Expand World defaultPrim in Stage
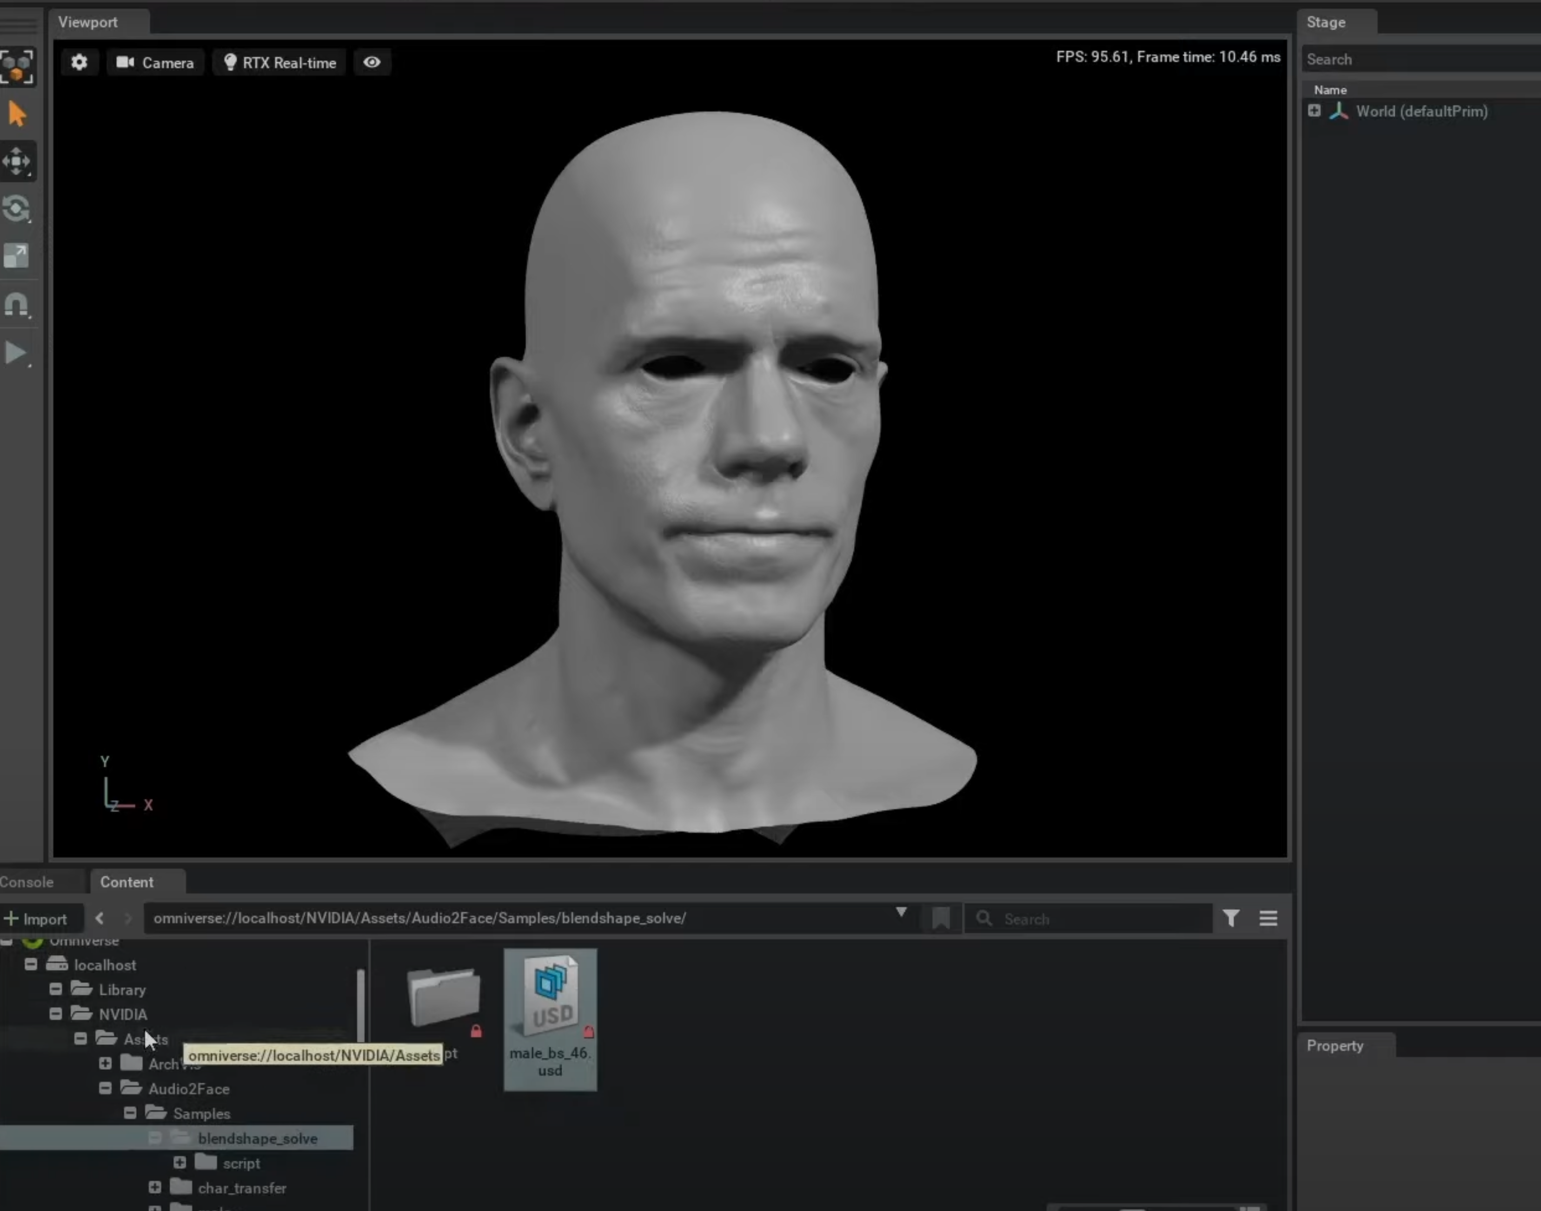Screen dimensions: 1541x1211 tap(1314, 112)
